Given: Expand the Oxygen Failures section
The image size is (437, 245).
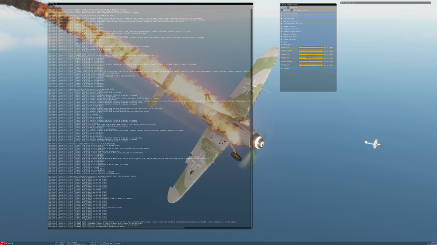Looking at the screenshot, I should click(x=308, y=27).
